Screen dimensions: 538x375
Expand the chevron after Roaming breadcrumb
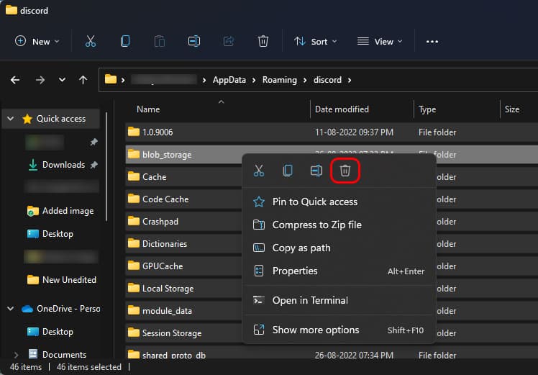[305, 81]
